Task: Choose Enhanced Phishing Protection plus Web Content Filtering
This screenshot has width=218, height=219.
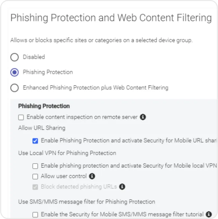Action: tap(15, 88)
